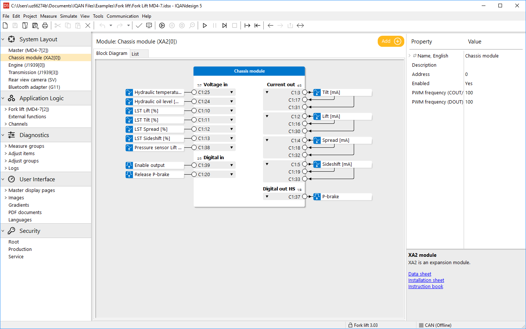Click the P-brake digital output icon
The height and width of the screenshot is (329, 526).
[x=317, y=197]
